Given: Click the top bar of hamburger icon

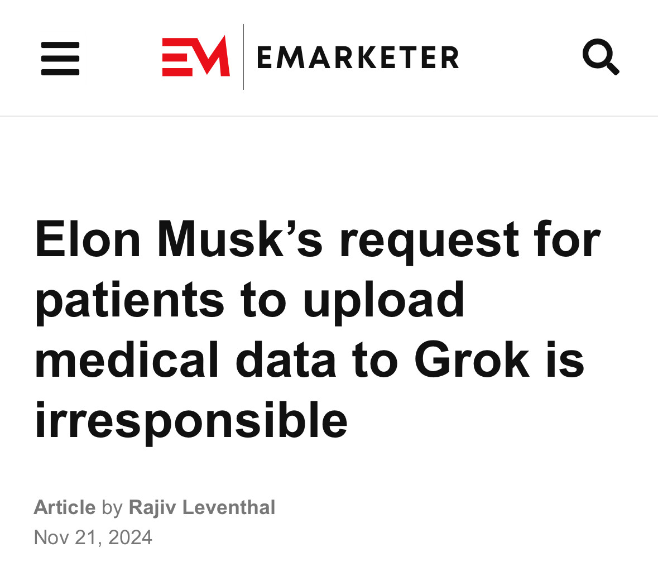Looking at the screenshot, I should (x=60, y=45).
